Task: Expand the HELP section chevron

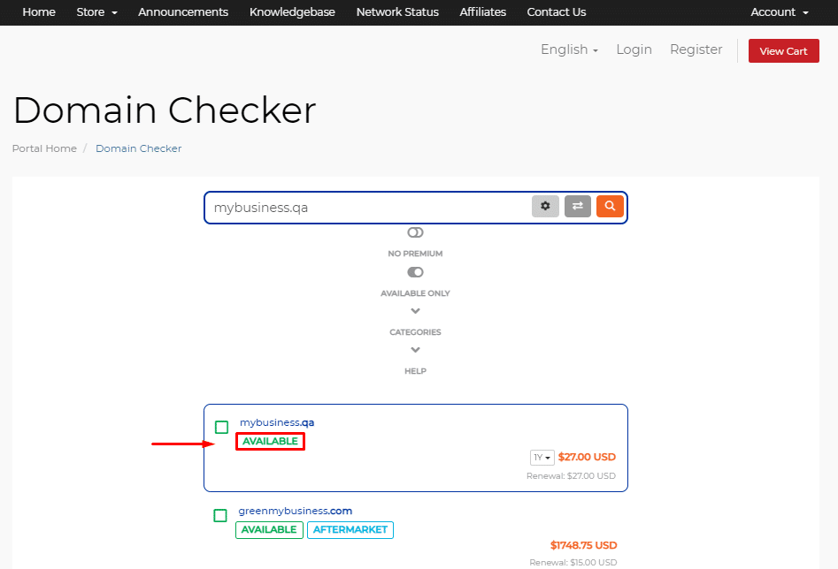Action: [x=415, y=349]
